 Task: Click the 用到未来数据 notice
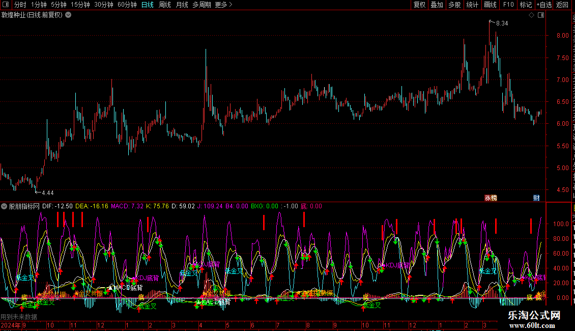pos(19,317)
